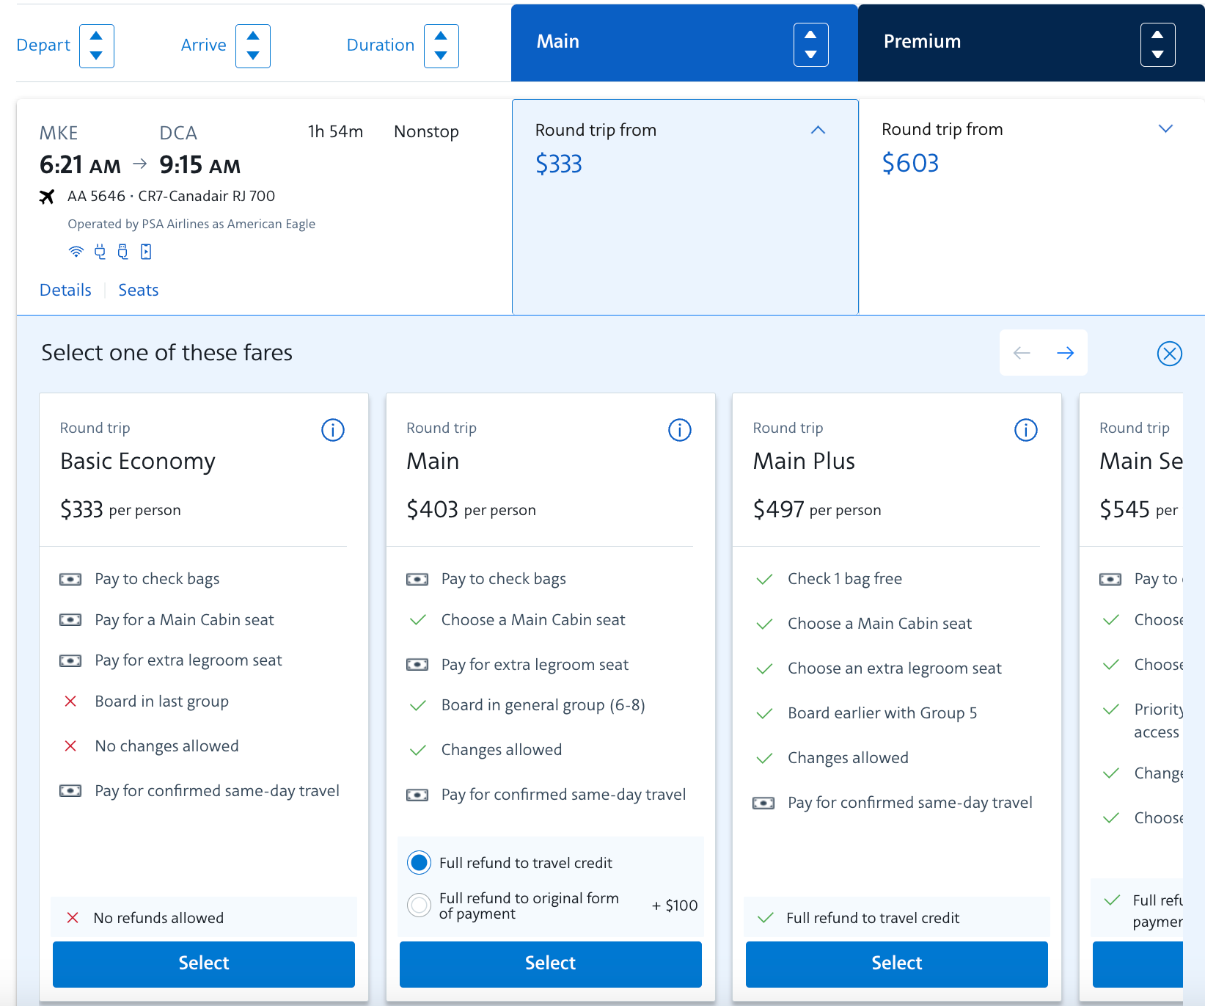Click the power outlet amenity icon
Screen dimensions: 1205x1006
pyautogui.click(x=100, y=251)
